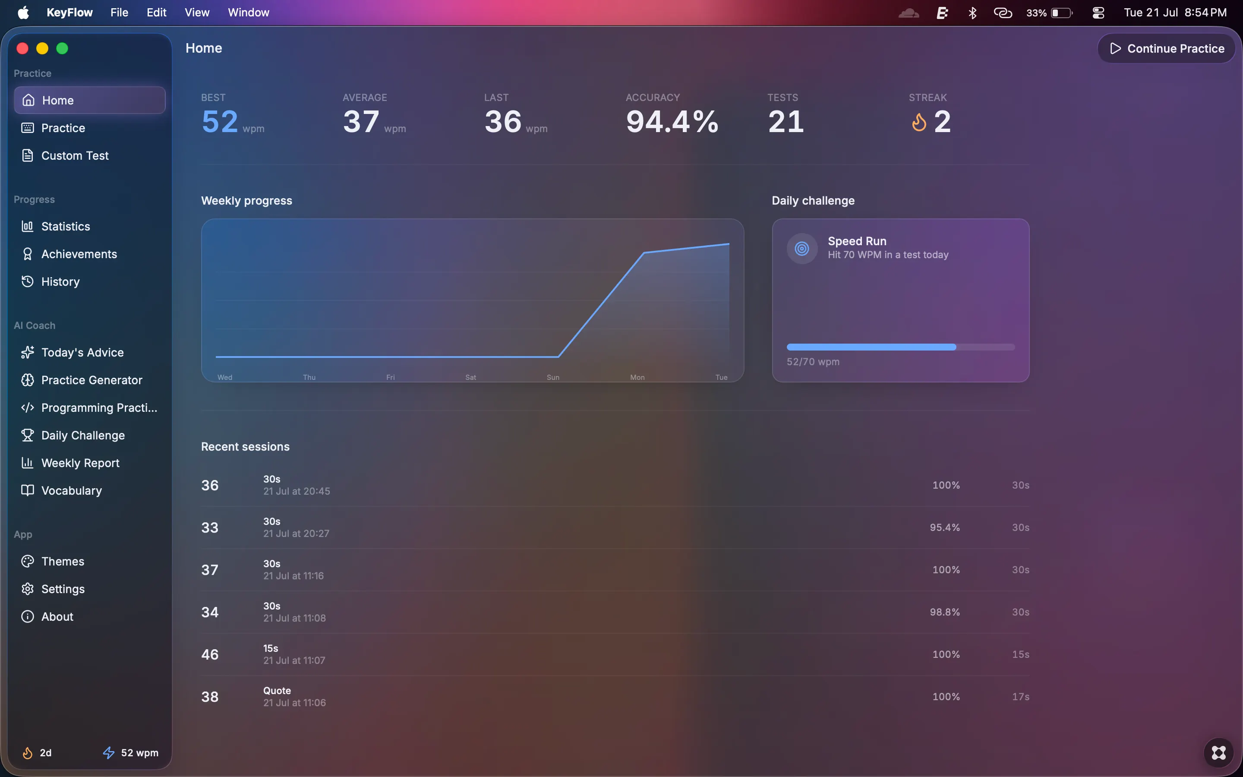This screenshot has width=1243, height=777.
Task: Click the Daily Challenge trophy icon
Action: [28, 435]
